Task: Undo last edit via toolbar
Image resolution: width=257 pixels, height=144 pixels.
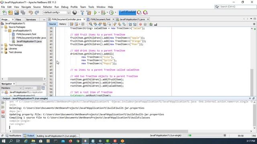Action: tap(31, 12)
